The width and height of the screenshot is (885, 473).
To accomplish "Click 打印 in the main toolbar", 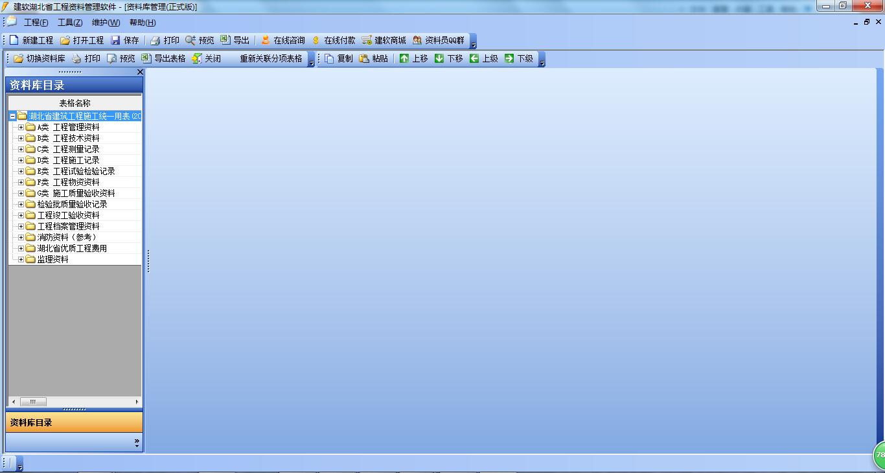I will (165, 40).
